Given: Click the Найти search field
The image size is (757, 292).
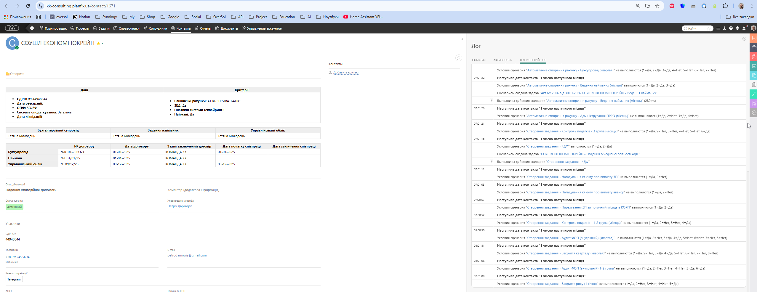Looking at the screenshot, I should pos(697,28).
